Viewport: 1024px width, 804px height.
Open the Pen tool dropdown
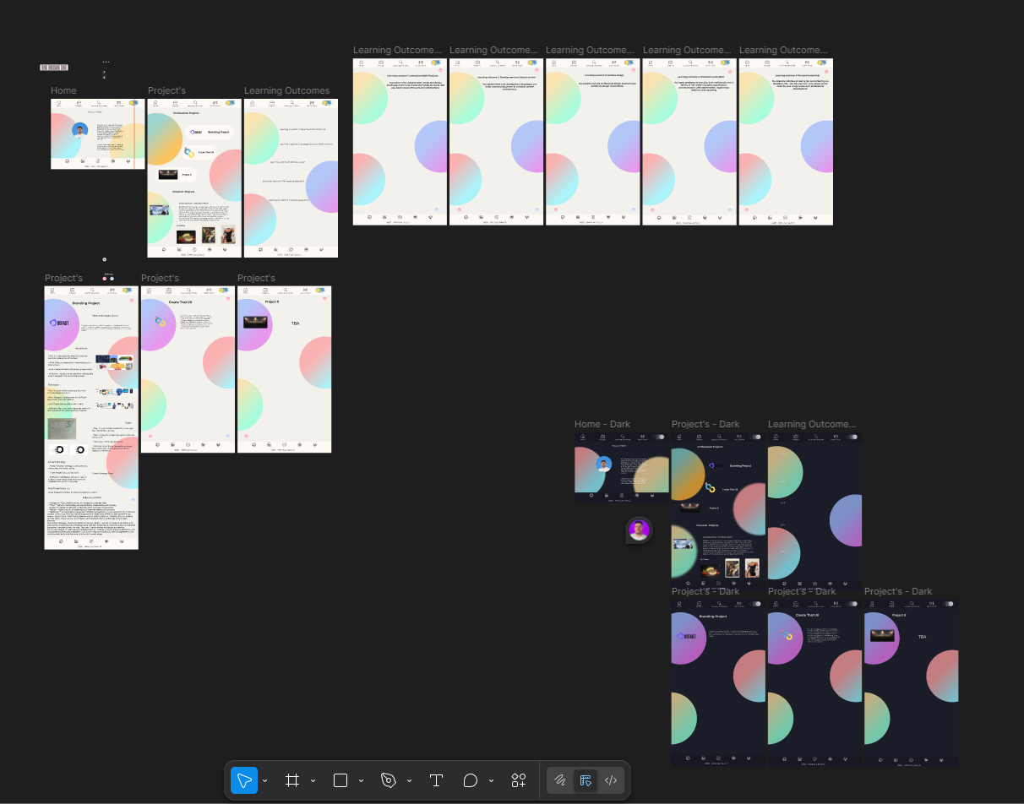pyautogui.click(x=410, y=780)
